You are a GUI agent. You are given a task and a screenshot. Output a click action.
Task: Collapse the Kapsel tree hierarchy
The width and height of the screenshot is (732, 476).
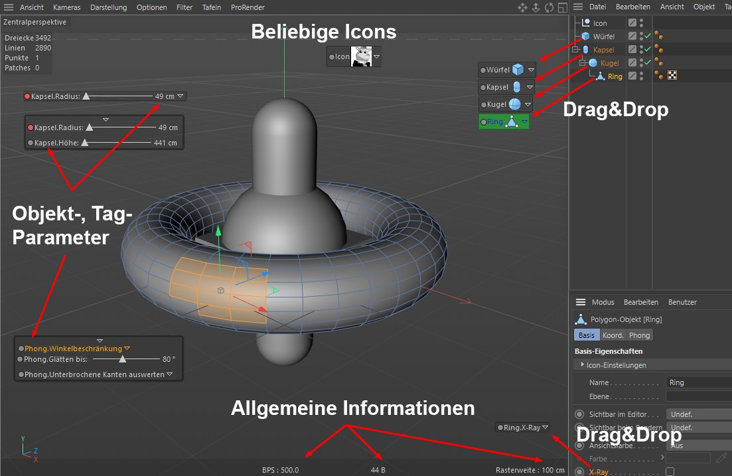pyautogui.click(x=576, y=50)
